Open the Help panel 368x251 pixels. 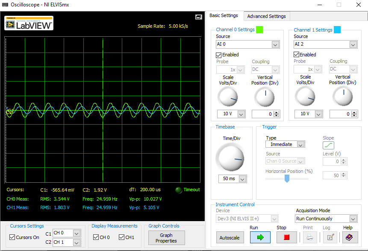[349, 237]
